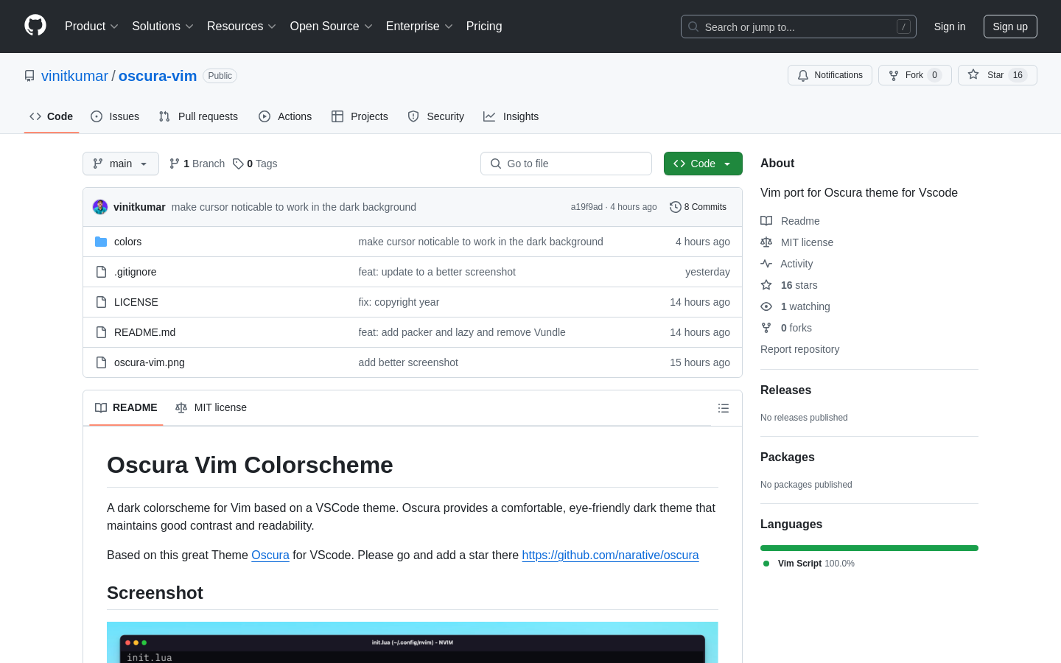The width and height of the screenshot is (1061, 663).
Task: Open the Pull requests tab
Action: [198, 116]
